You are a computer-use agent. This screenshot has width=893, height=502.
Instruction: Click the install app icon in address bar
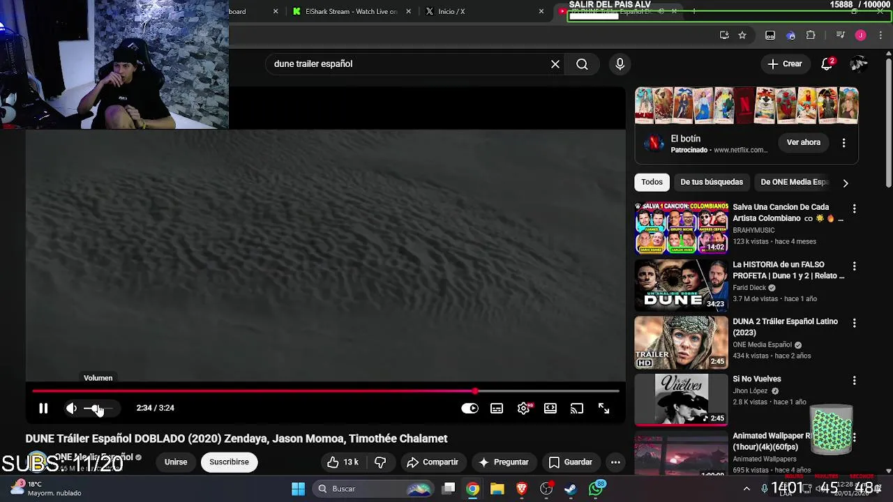click(x=724, y=36)
